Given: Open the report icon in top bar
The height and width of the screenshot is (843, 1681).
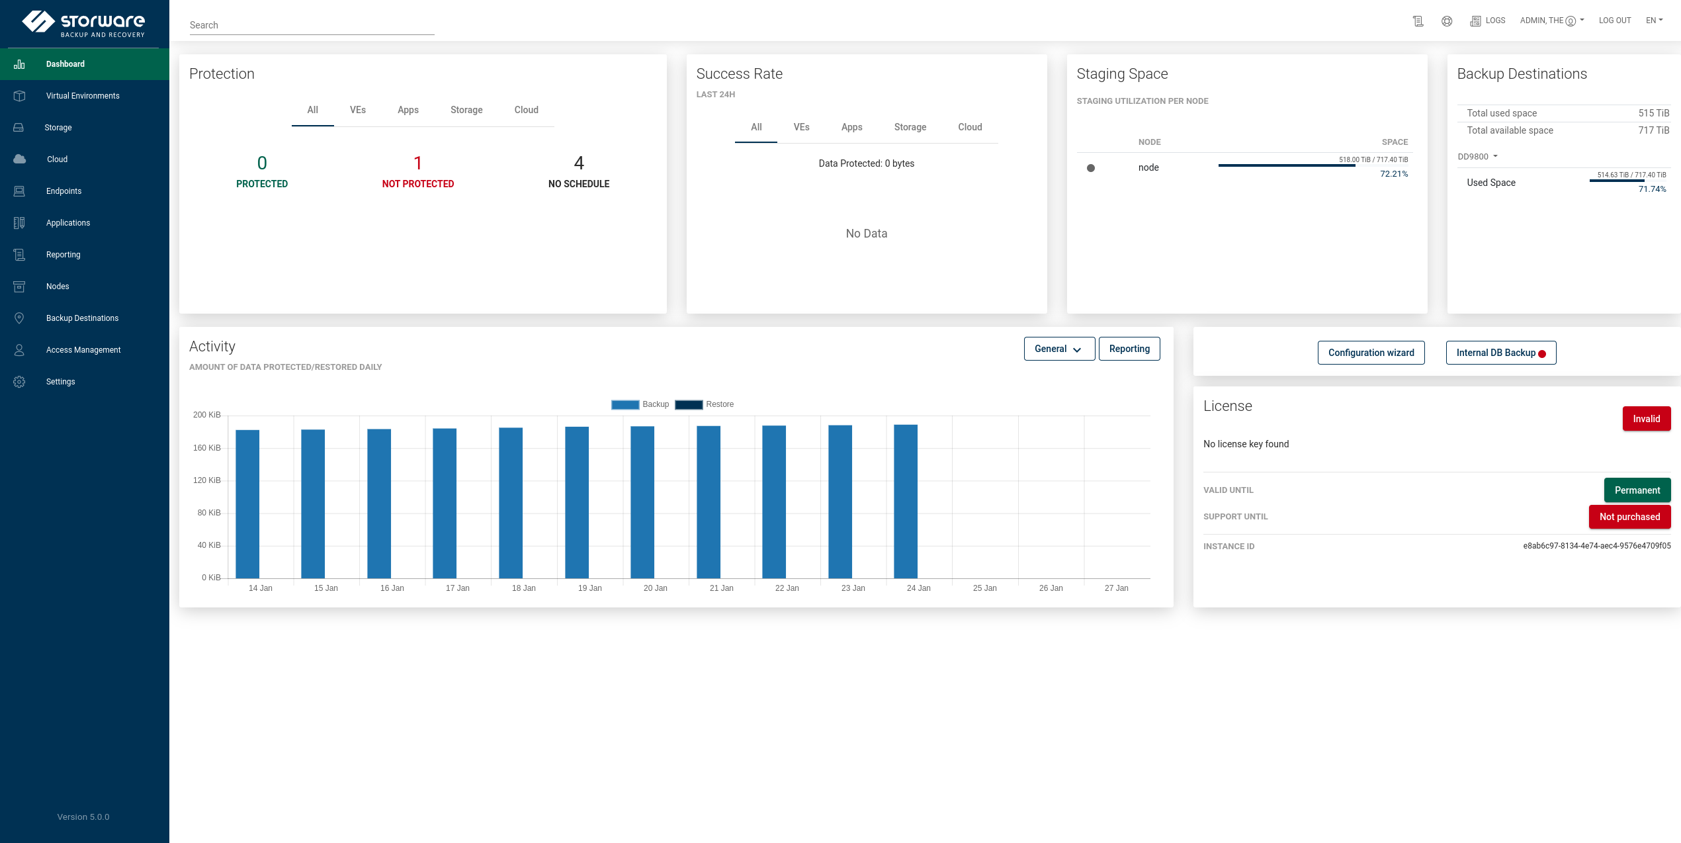Looking at the screenshot, I should click(x=1418, y=21).
